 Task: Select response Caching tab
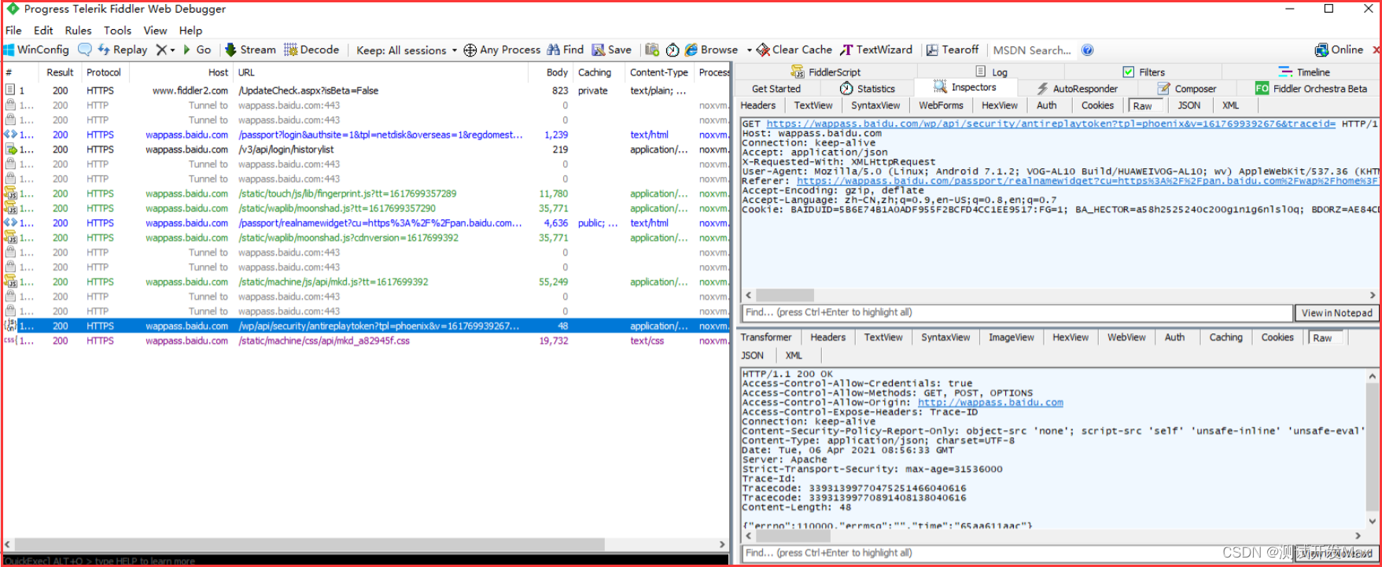pyautogui.click(x=1226, y=337)
